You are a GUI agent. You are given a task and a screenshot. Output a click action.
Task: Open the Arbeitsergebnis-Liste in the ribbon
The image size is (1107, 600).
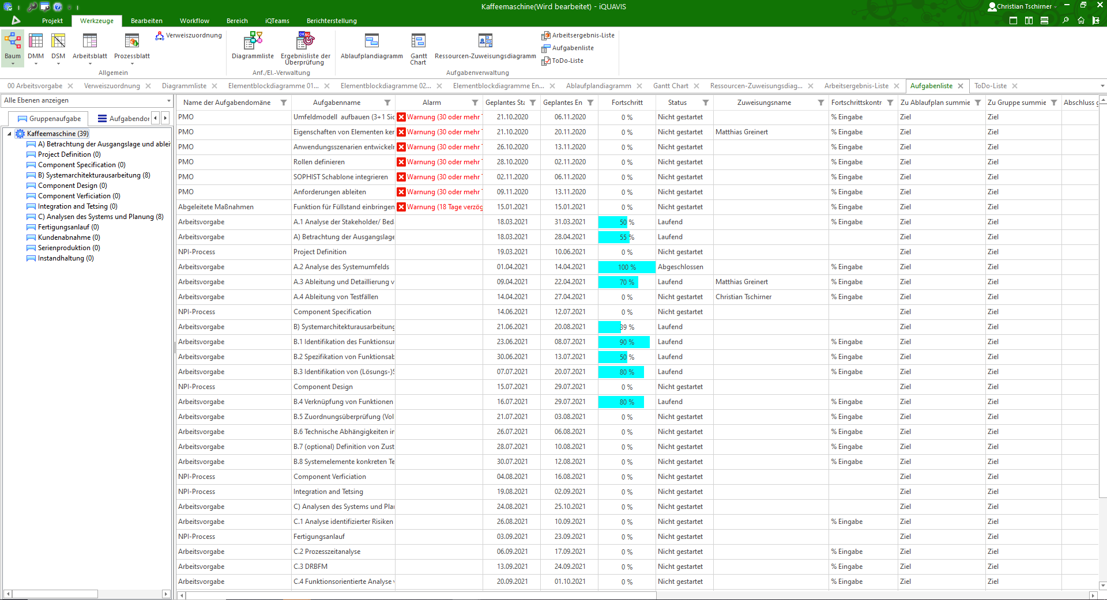tap(578, 35)
